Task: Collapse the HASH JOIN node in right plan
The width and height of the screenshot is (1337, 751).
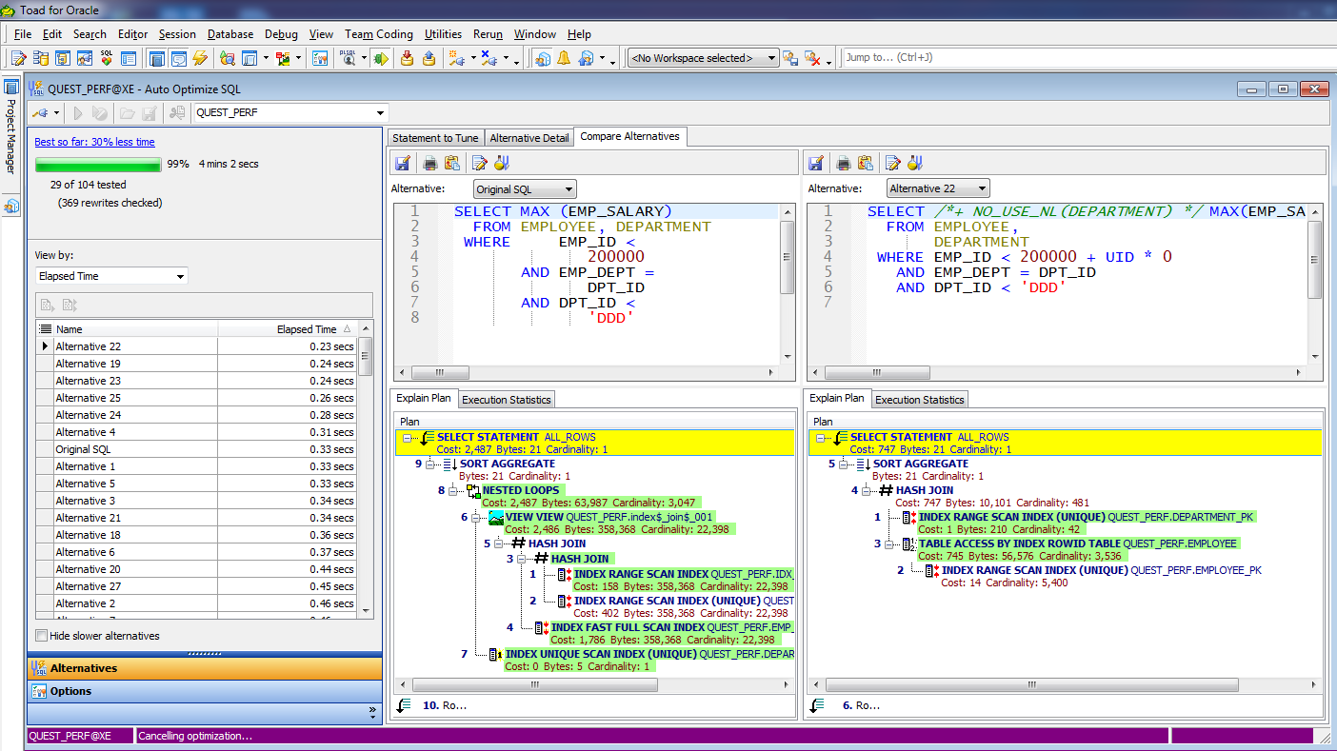Action: coord(866,491)
